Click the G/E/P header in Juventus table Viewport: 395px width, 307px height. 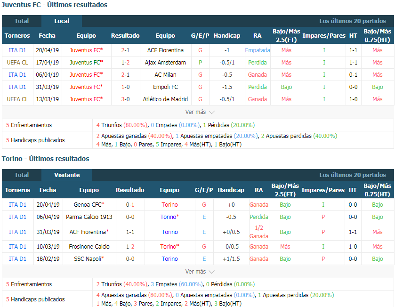[200, 35]
